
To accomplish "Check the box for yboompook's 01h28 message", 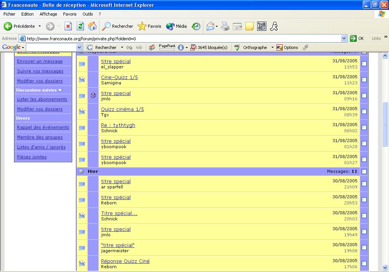I will [364, 143].
